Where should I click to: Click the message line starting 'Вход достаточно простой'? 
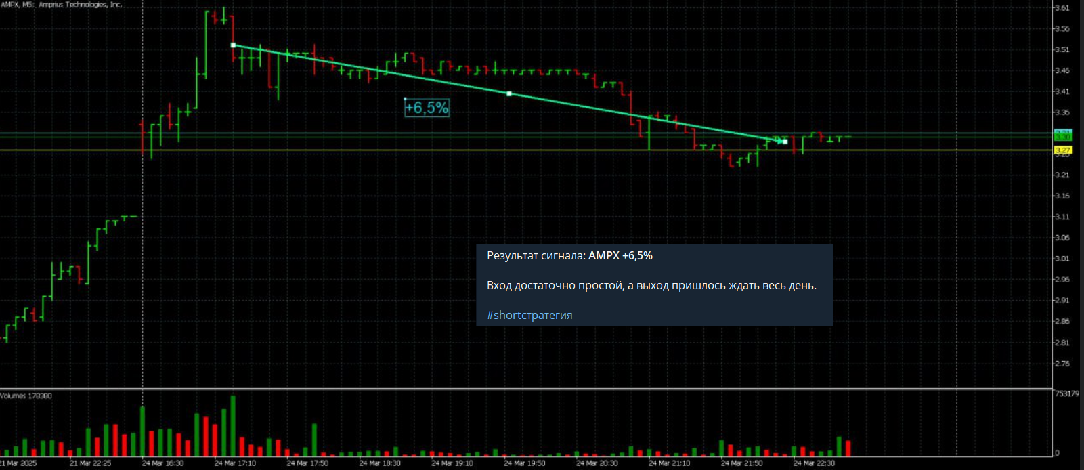pos(651,285)
